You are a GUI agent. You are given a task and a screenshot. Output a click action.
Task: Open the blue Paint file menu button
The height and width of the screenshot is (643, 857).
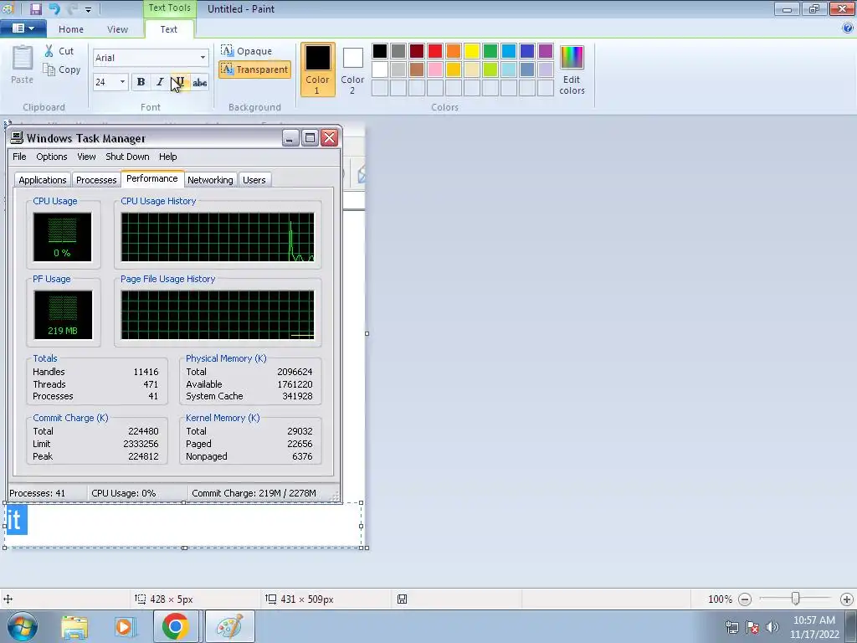23,28
